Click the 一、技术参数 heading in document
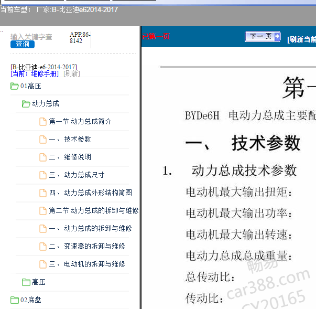The image size is (316, 309). click(x=243, y=143)
